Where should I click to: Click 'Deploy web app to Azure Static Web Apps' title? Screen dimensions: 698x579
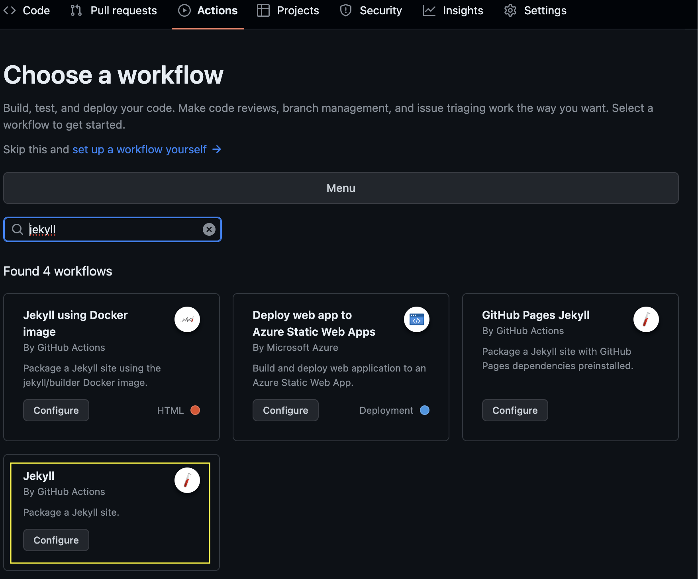(x=314, y=323)
